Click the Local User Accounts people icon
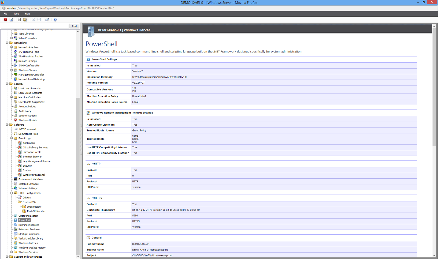This screenshot has width=438, height=259. [x=16, y=88]
